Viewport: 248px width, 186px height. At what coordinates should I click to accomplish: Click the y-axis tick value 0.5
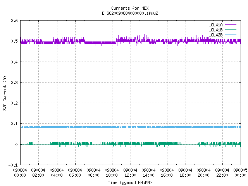coord(14,41)
